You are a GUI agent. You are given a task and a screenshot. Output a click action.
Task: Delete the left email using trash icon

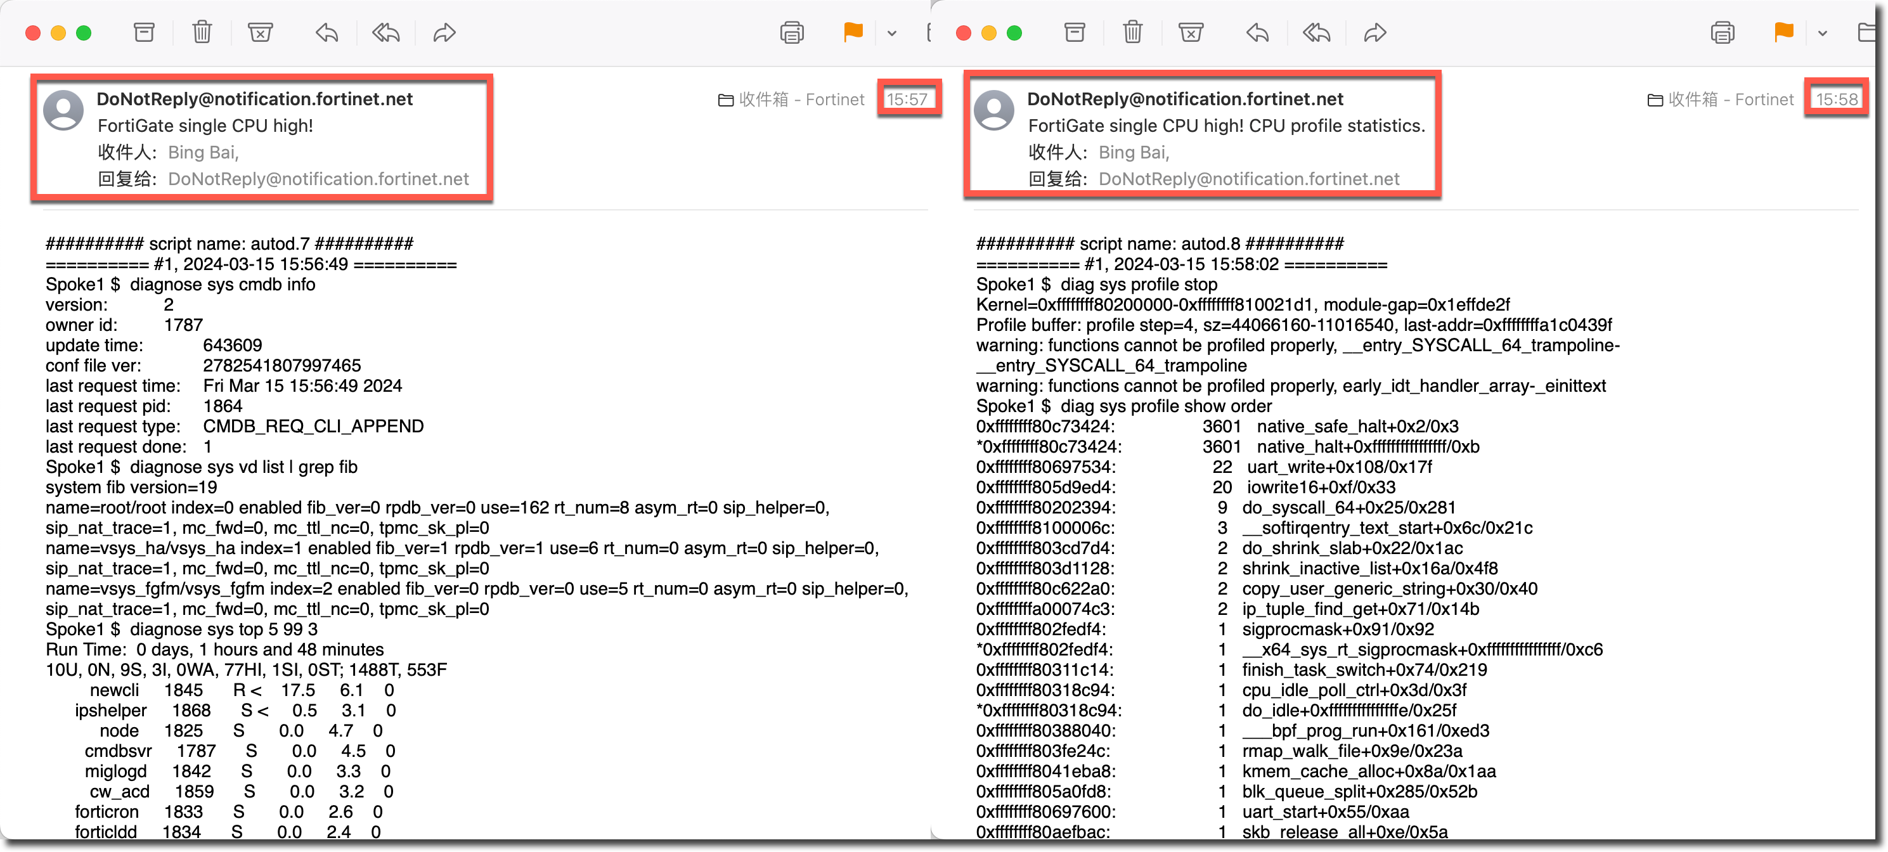(x=202, y=33)
